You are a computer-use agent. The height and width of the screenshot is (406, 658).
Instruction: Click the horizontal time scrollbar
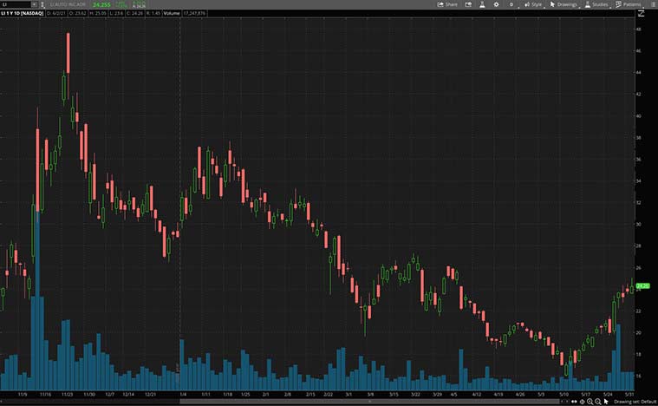[369, 402]
